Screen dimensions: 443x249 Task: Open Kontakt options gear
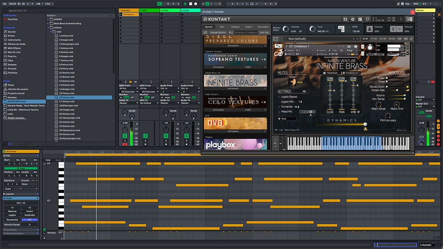click(353, 19)
